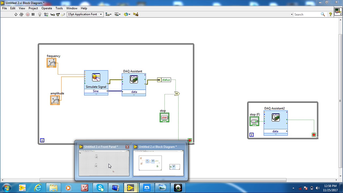Screen dimensions: 343x193
Task: Open the Project menu
Action: click(x=33, y=8)
